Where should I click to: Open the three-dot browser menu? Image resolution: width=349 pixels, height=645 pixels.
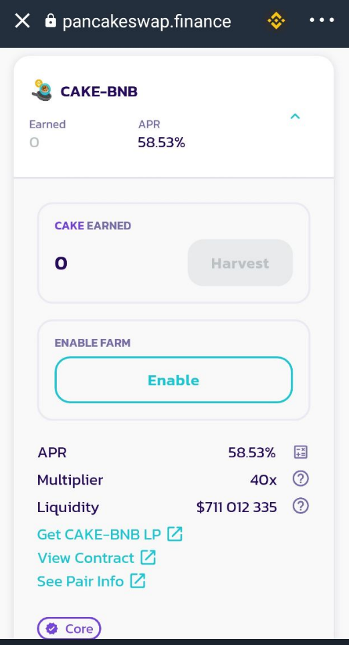[322, 20]
